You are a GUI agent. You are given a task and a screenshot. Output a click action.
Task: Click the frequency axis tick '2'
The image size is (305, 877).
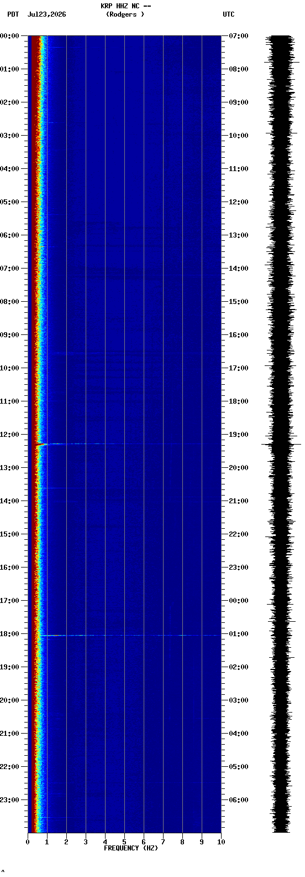point(66,842)
